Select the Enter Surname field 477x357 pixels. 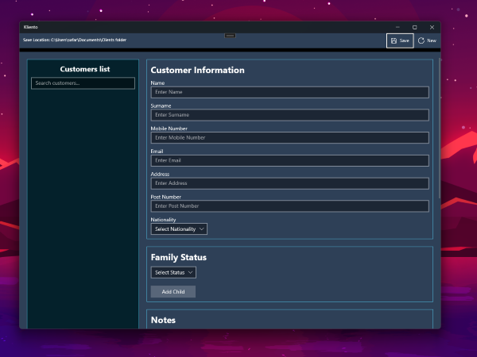coord(289,115)
